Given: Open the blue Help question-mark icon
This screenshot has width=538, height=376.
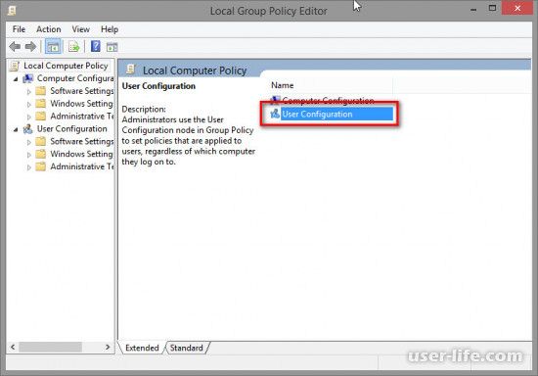Looking at the screenshot, I should [x=96, y=46].
